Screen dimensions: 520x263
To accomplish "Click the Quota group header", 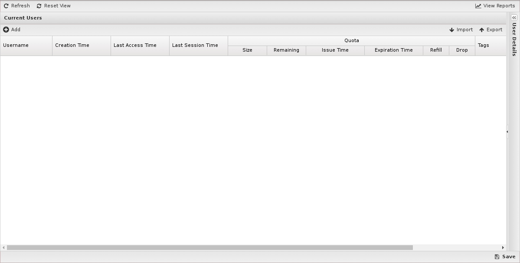I will point(352,40).
